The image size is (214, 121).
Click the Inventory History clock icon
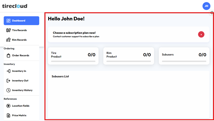(9, 90)
